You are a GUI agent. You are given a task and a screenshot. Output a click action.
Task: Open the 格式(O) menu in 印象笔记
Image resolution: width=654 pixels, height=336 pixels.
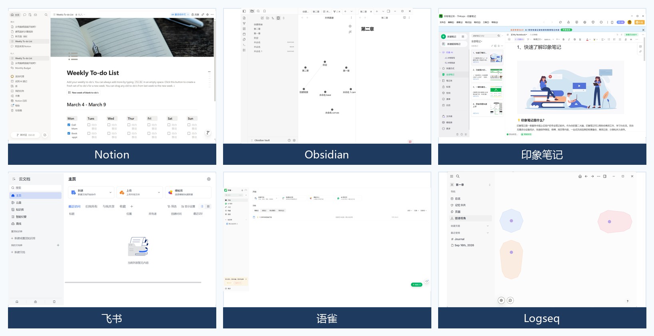coord(477,22)
